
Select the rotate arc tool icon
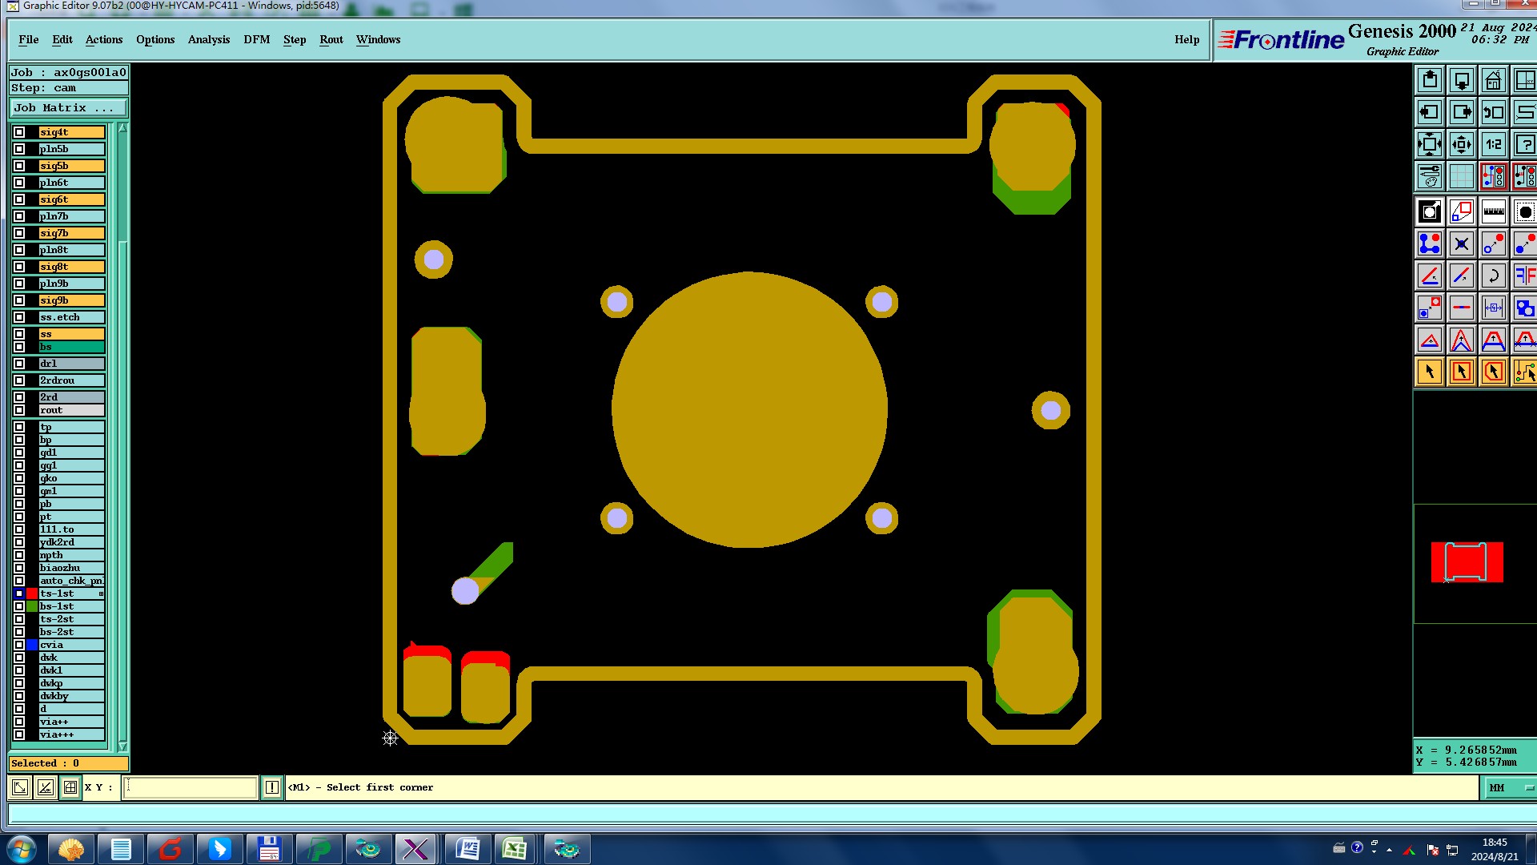tap(1493, 276)
